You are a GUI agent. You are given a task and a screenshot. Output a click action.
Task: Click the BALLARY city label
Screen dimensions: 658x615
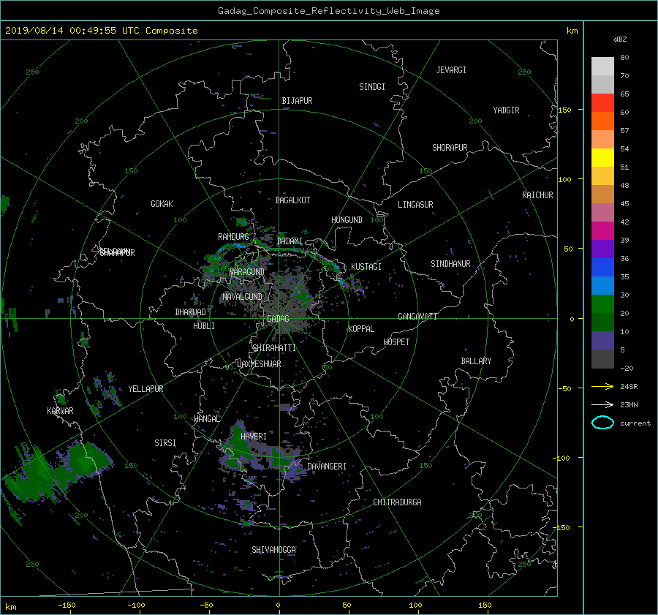[x=476, y=361]
